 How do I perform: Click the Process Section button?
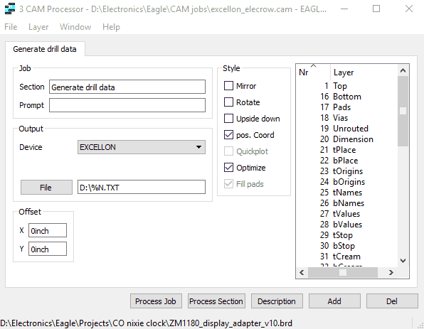coord(216,301)
